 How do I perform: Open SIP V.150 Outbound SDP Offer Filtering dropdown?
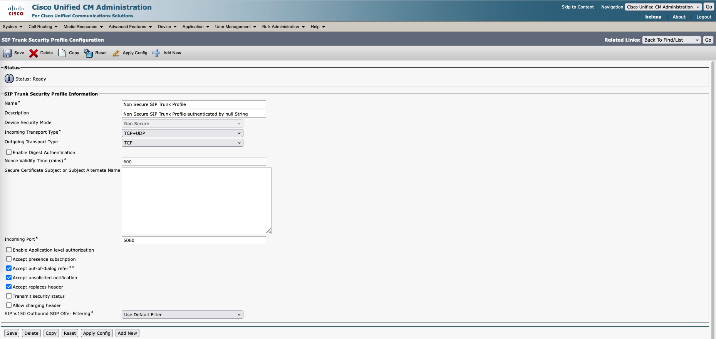pyautogui.click(x=182, y=315)
